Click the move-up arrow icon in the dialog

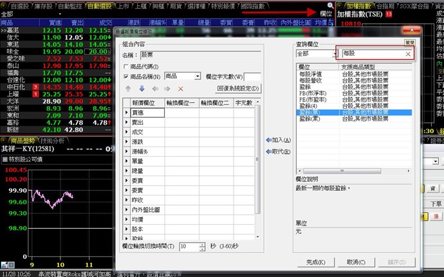128,89
